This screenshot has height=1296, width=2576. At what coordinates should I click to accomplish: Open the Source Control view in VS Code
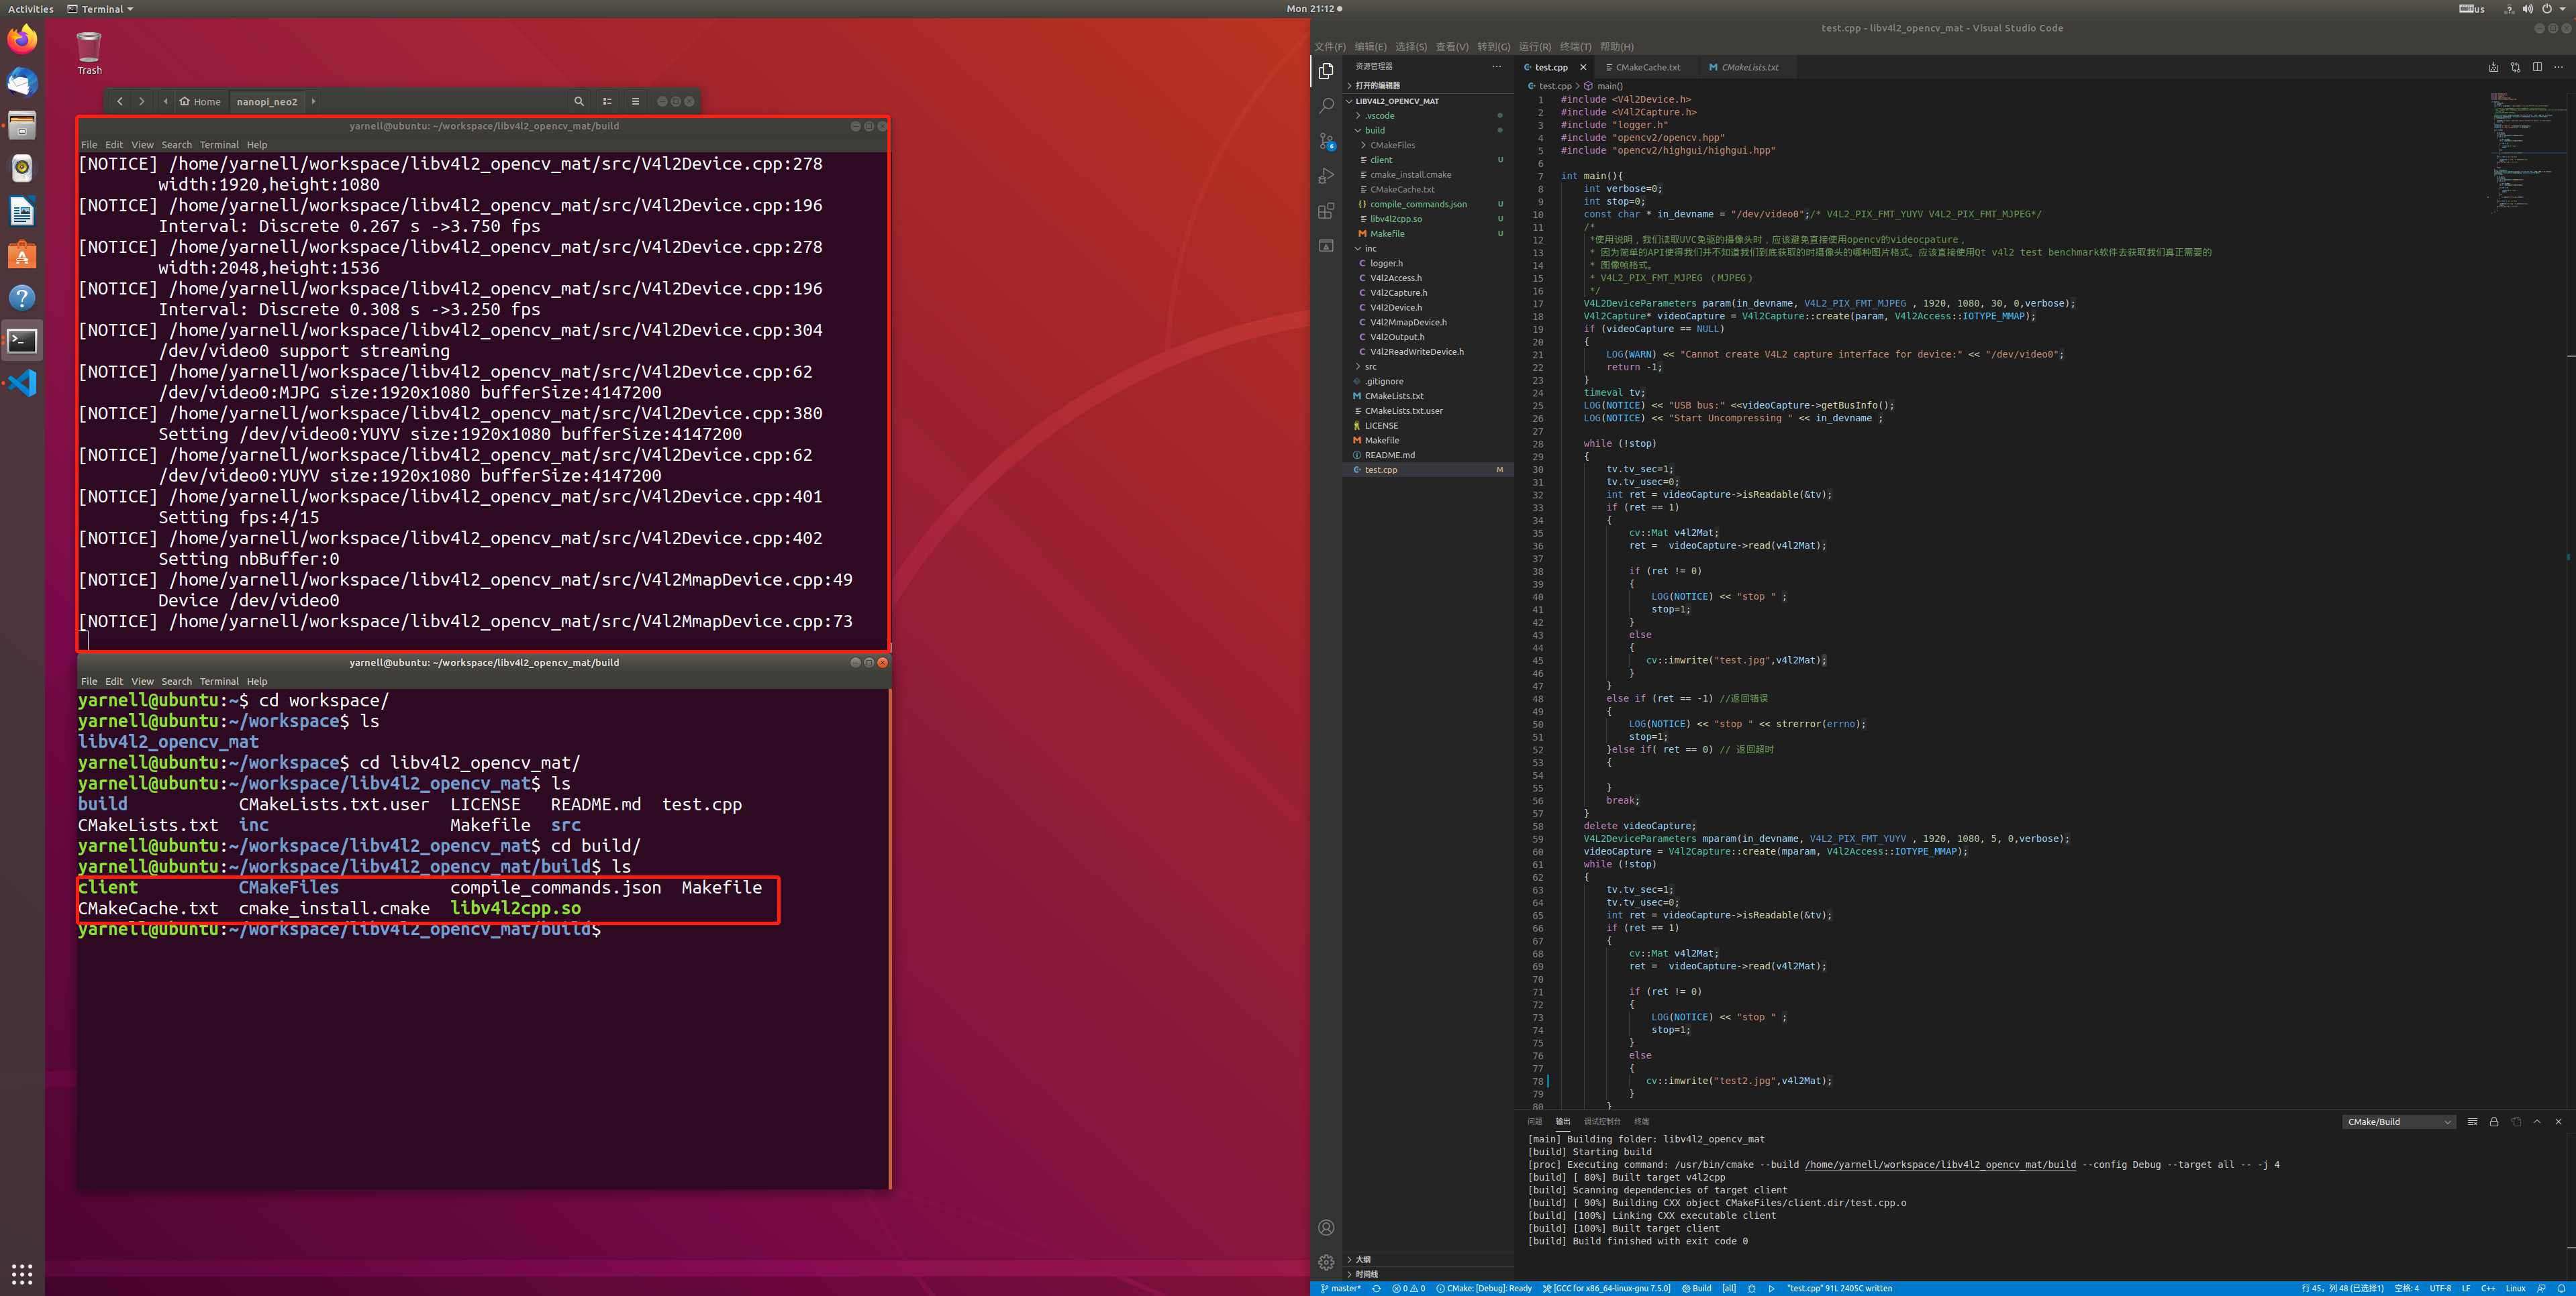1326,141
